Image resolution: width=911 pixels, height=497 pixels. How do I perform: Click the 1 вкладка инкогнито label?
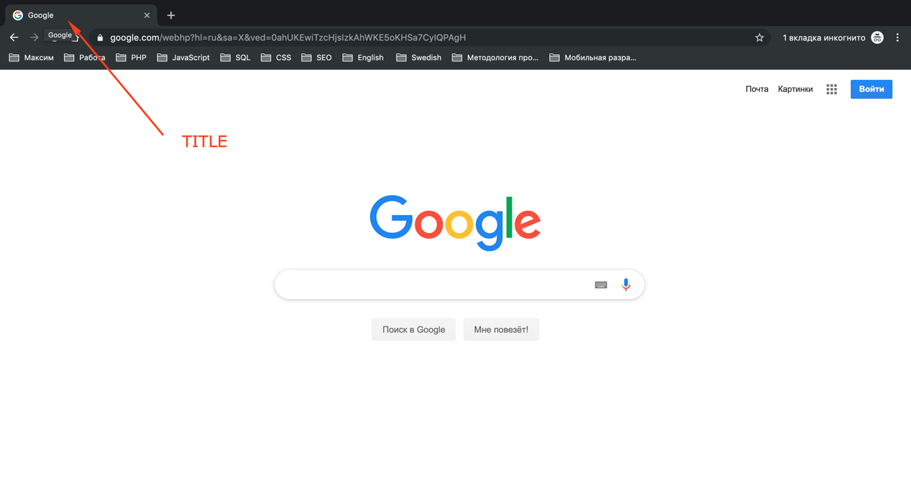point(824,38)
